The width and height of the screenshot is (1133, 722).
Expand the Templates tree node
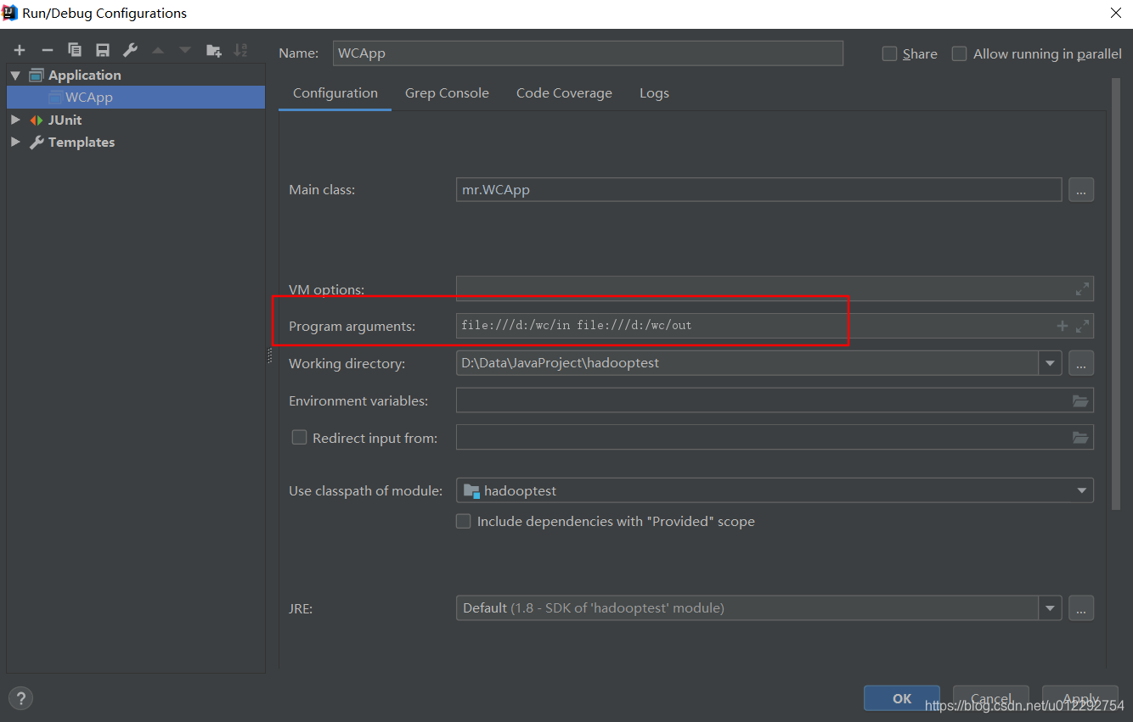click(15, 143)
